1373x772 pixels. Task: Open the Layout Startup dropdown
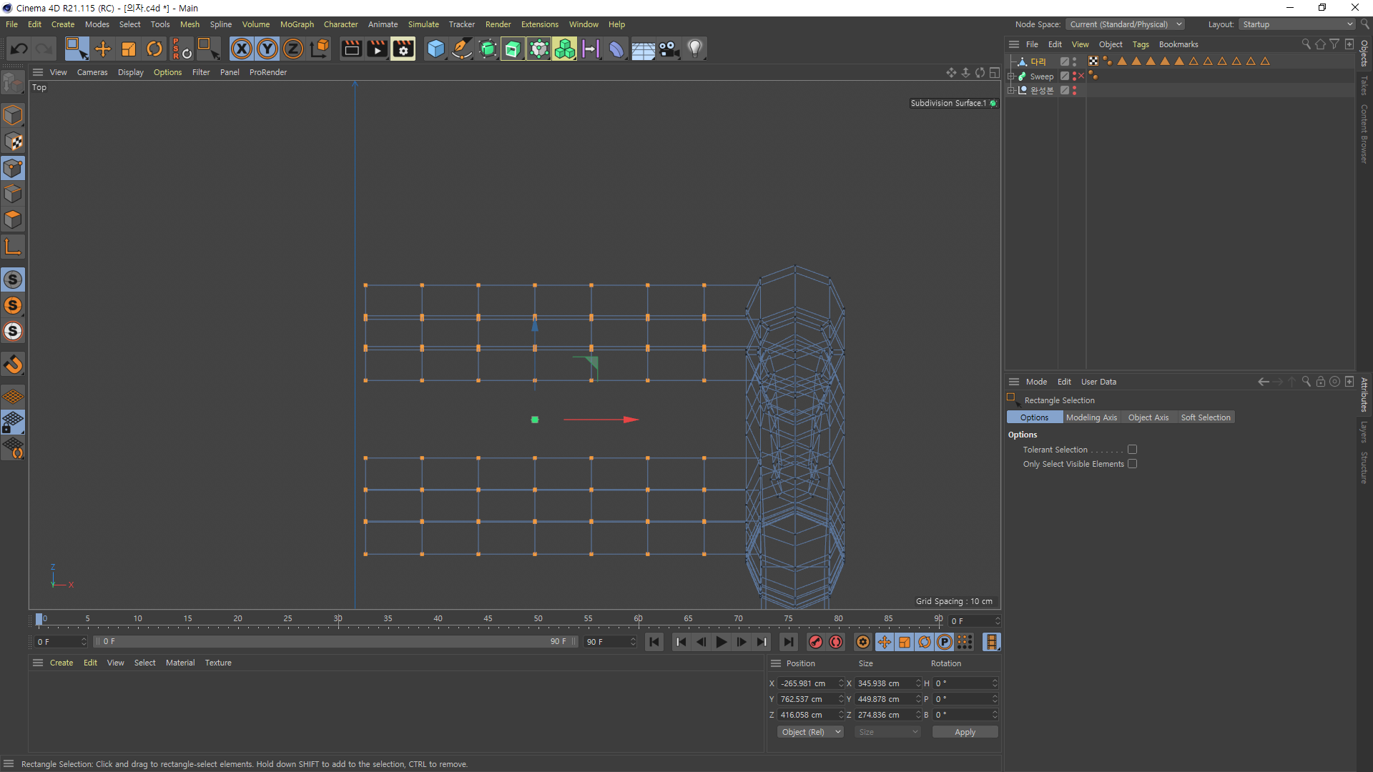click(1297, 24)
